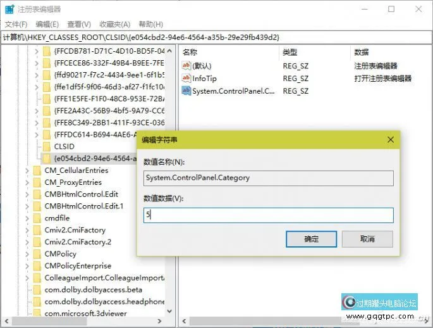Click the folder icon of {FFE1E5FE-F1F0-48C8
Viewport: 433px width, 328px height.
tap(47, 99)
